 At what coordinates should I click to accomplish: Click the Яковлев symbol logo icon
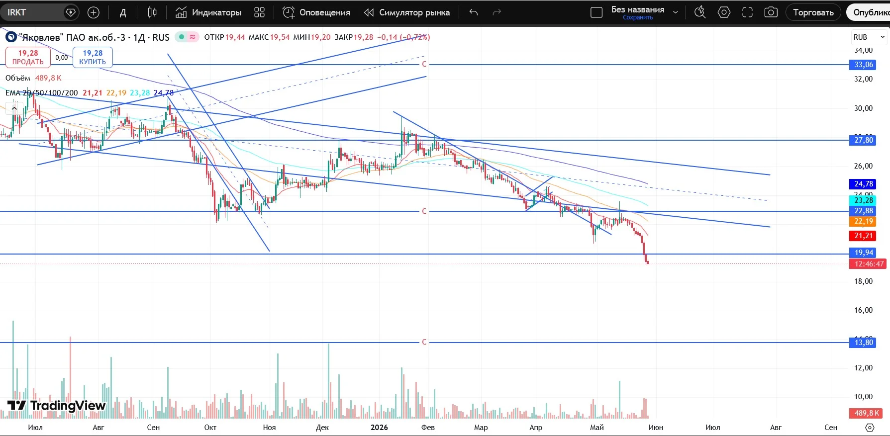pos(11,37)
